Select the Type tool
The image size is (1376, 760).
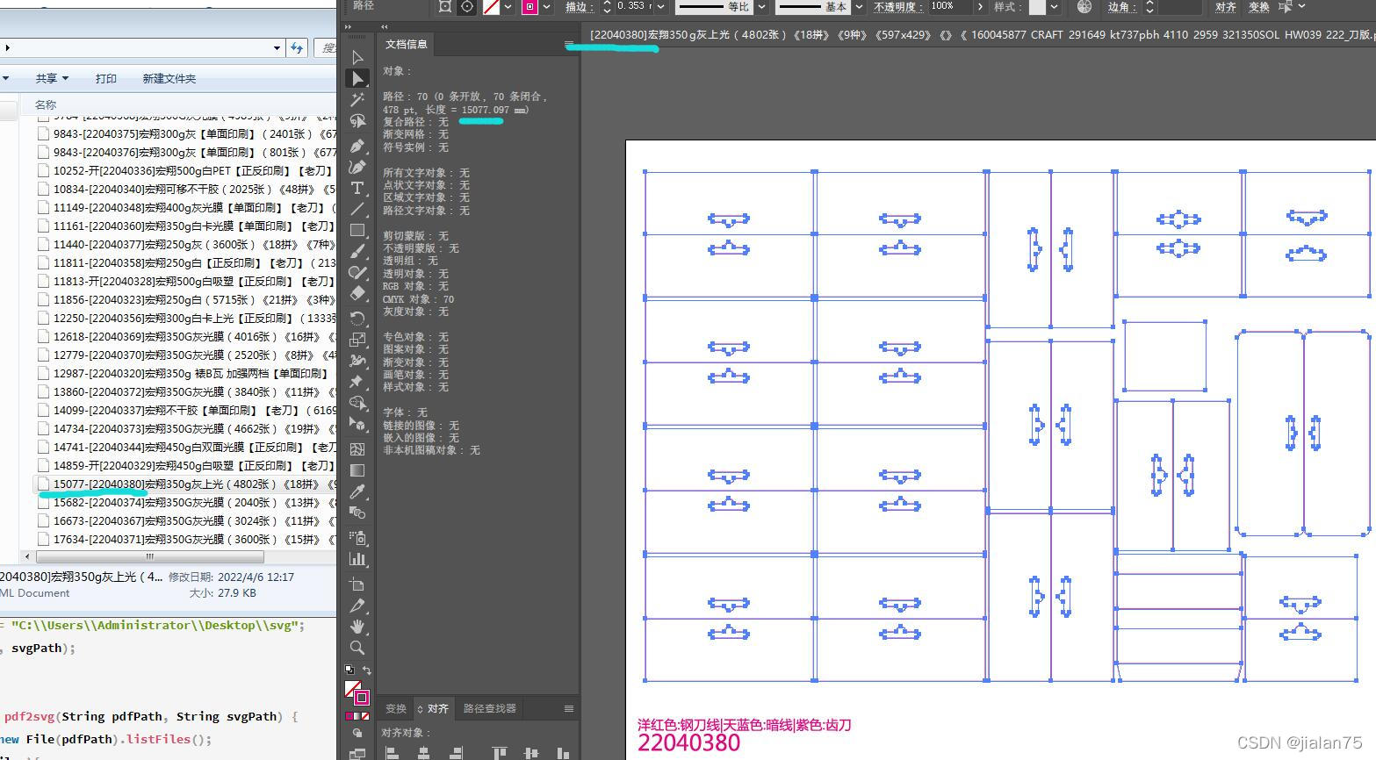point(357,188)
